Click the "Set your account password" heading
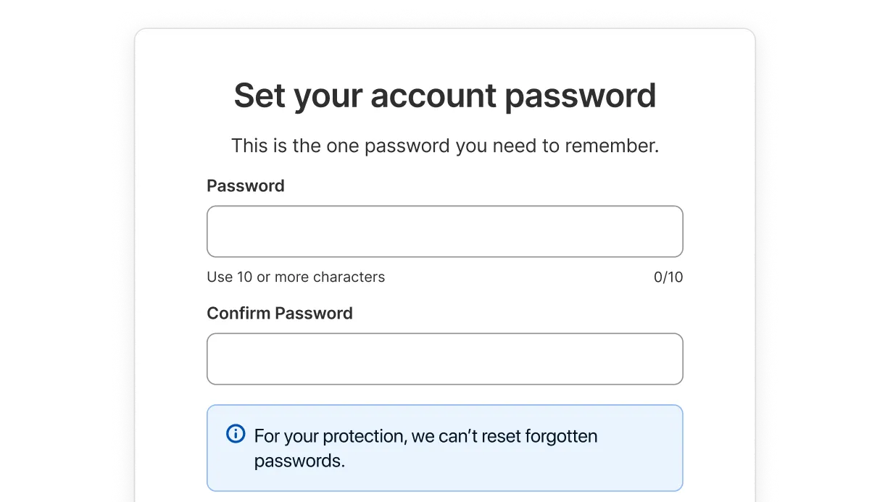 point(444,96)
